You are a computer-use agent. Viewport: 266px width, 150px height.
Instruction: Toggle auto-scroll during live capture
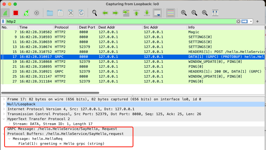pos(157,13)
